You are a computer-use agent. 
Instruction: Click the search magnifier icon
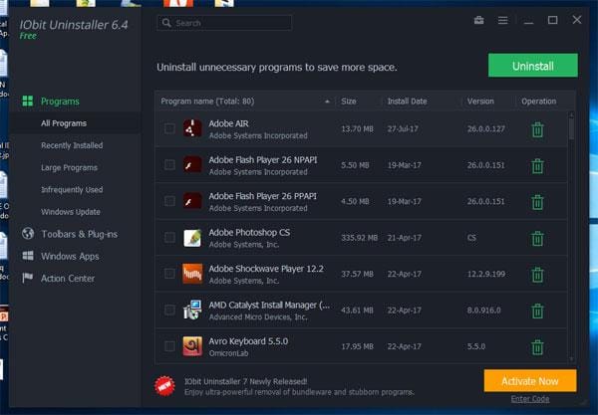[x=166, y=23]
